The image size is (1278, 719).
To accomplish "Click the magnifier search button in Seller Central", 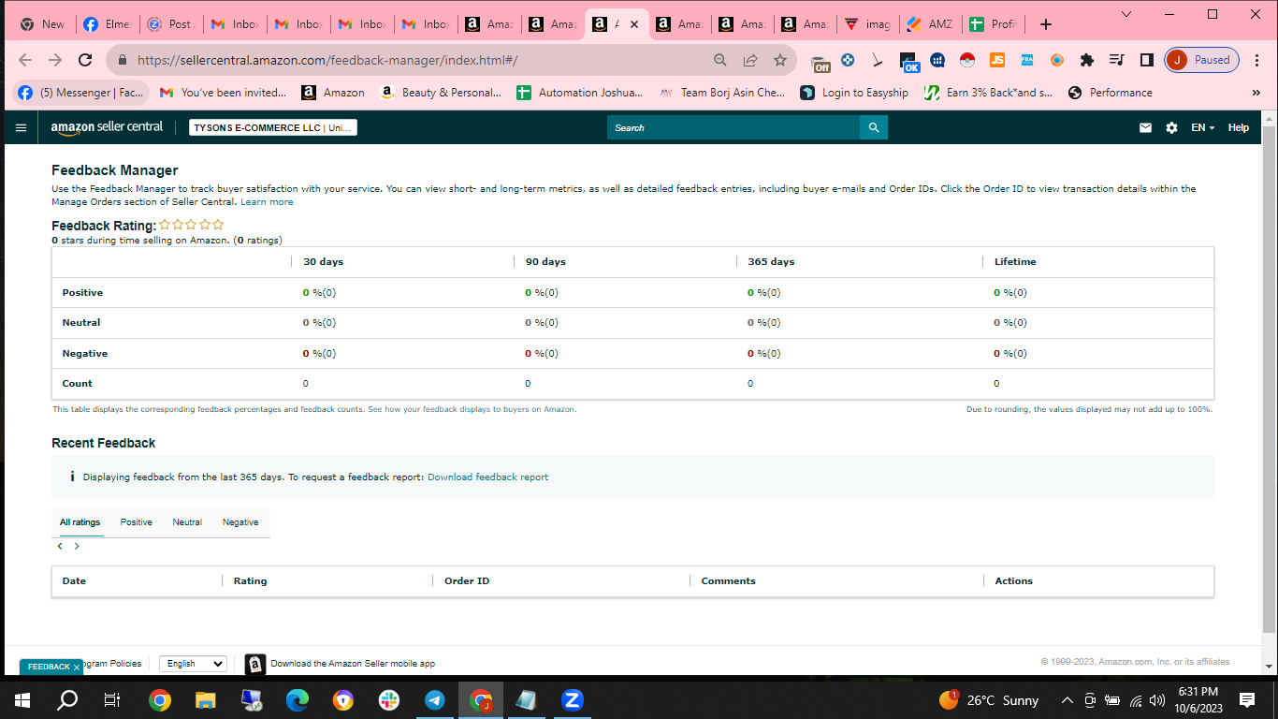I will (874, 127).
